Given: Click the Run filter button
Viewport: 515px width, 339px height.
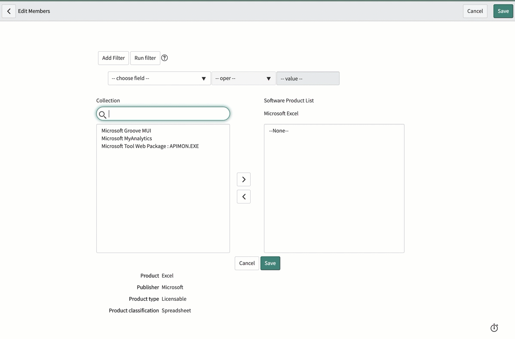Looking at the screenshot, I should [145, 58].
